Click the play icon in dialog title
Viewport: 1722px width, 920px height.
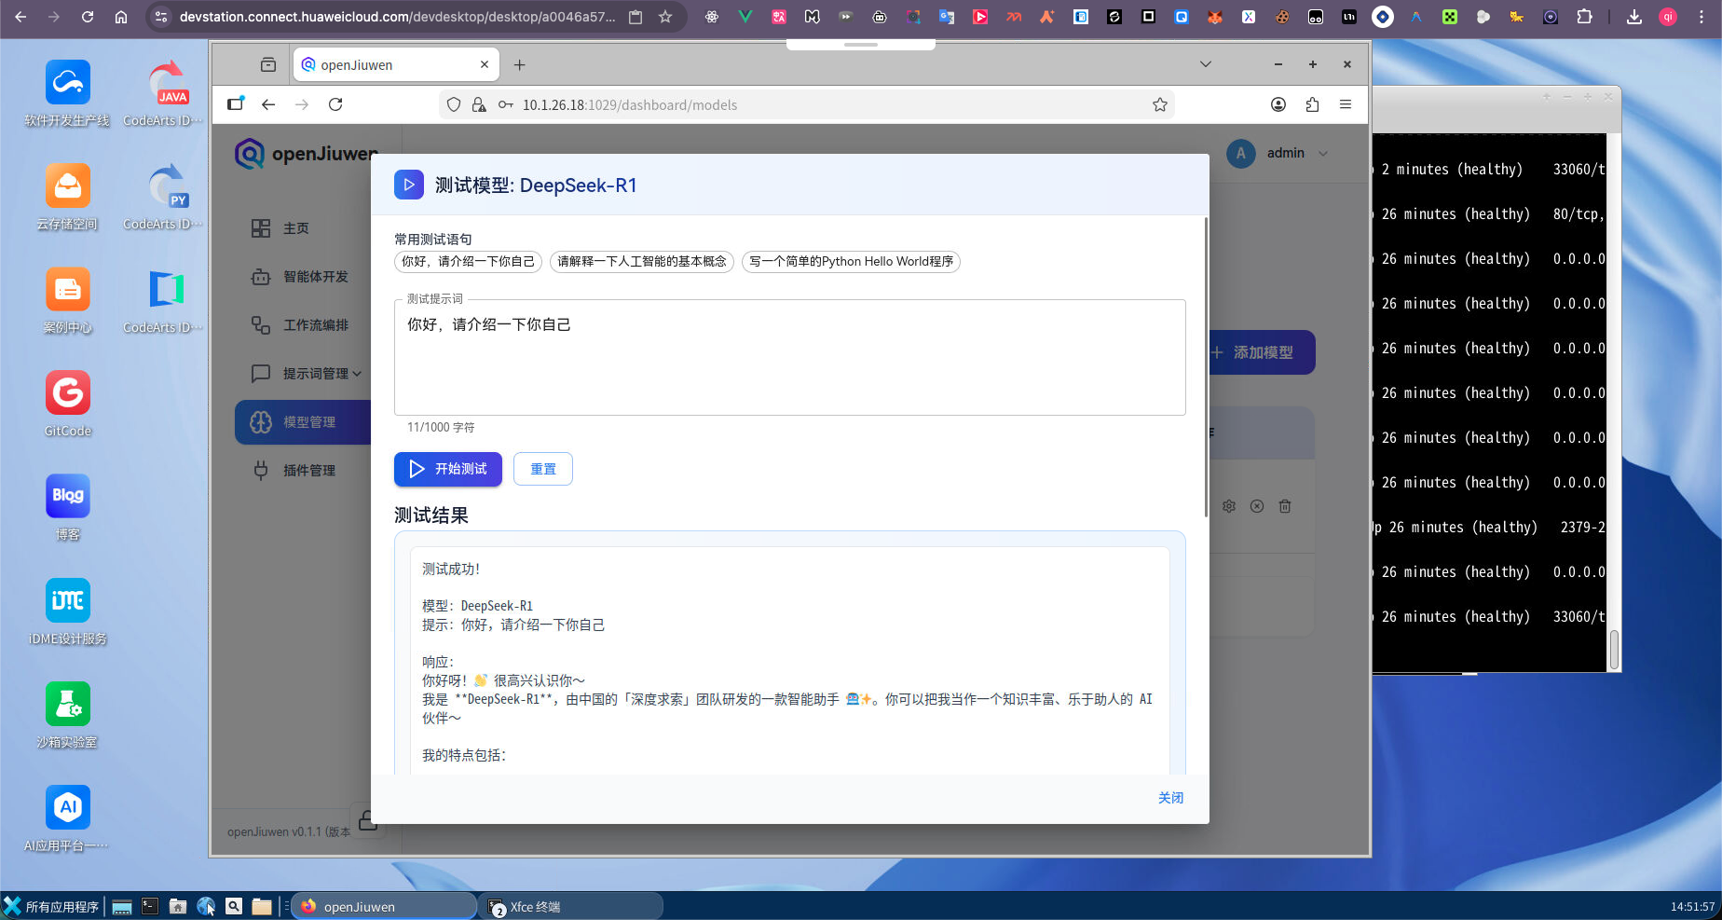coord(409,185)
